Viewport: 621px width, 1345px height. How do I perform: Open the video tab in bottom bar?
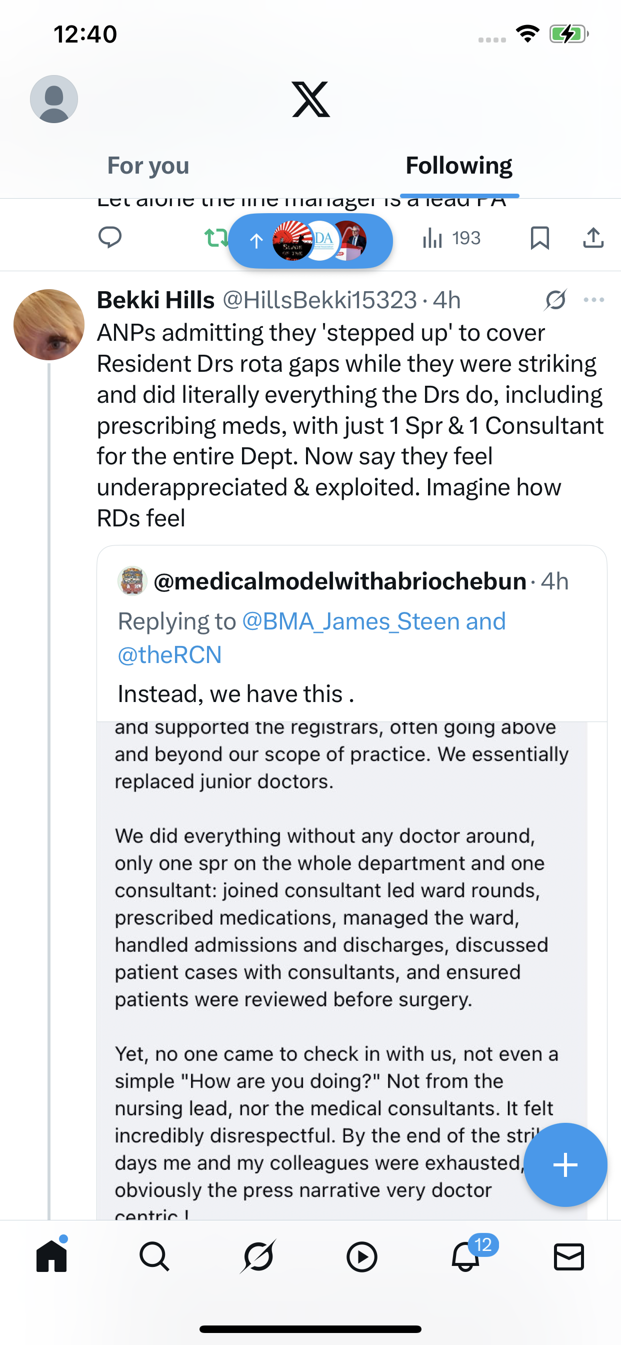[x=361, y=1256]
